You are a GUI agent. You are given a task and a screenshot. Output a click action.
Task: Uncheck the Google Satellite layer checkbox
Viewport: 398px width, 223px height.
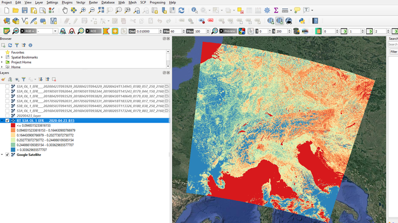[7, 155]
